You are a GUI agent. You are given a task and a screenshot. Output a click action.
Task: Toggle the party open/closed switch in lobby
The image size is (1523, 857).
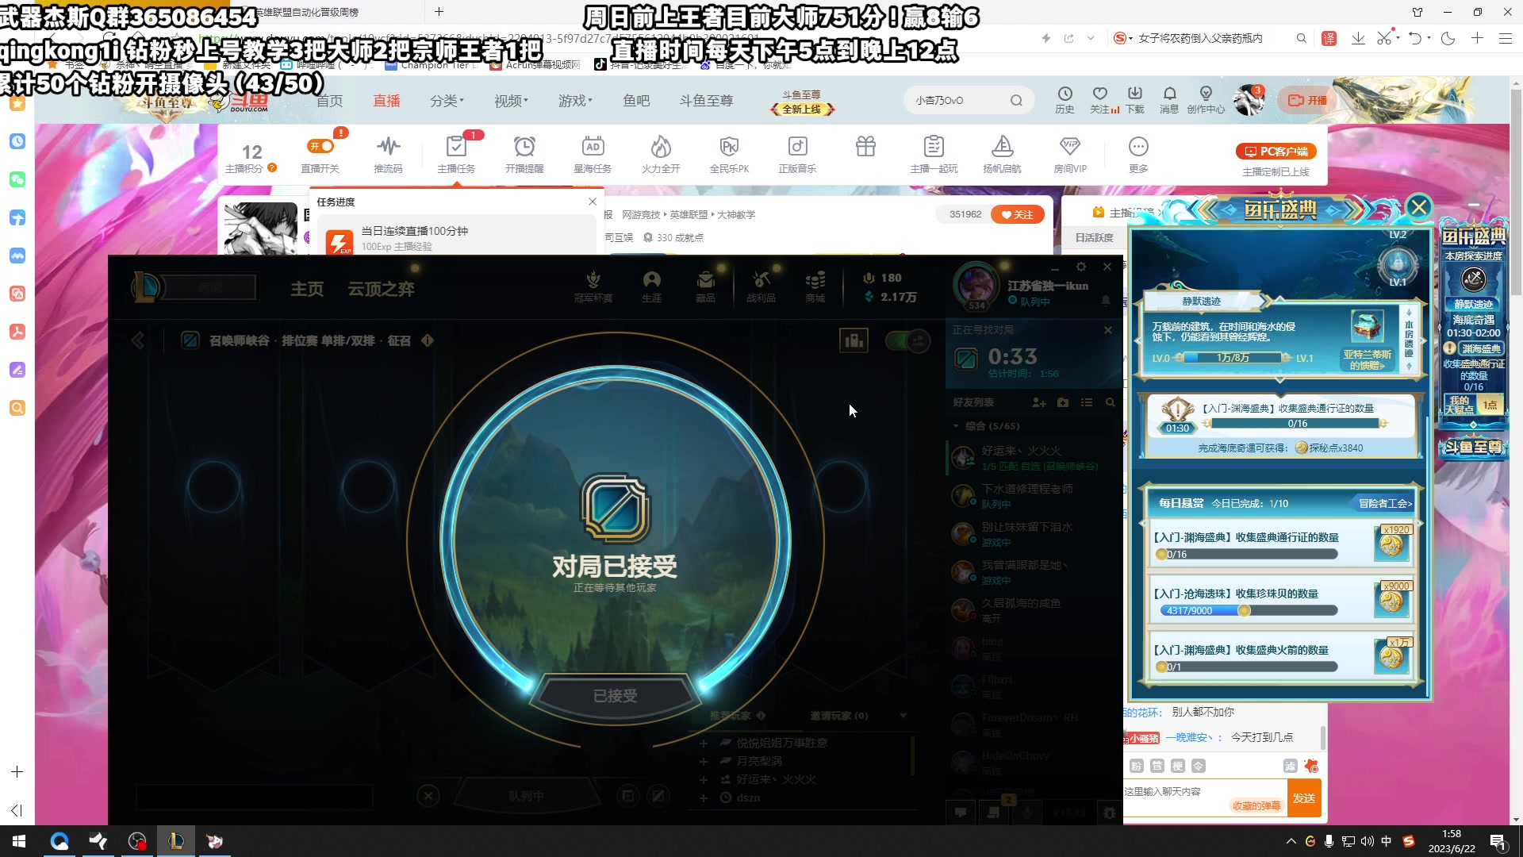907,341
